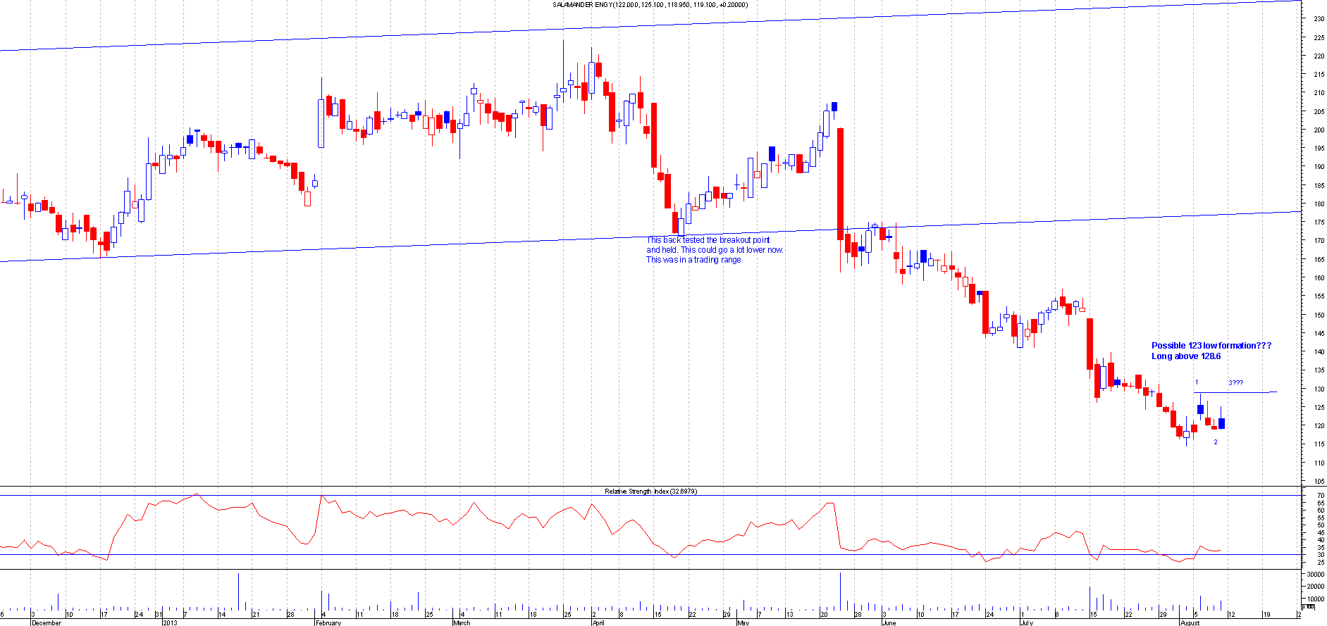Viewport: 1327px width, 626px height.
Task: Click the 2013 year label
Action: click(170, 622)
